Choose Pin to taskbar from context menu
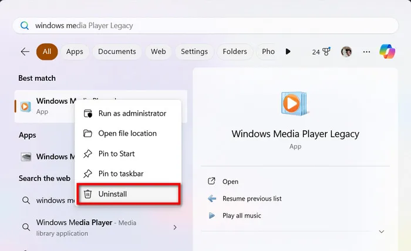 click(x=129, y=174)
